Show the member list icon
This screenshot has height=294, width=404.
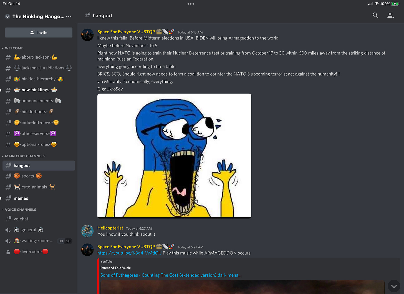point(390,15)
